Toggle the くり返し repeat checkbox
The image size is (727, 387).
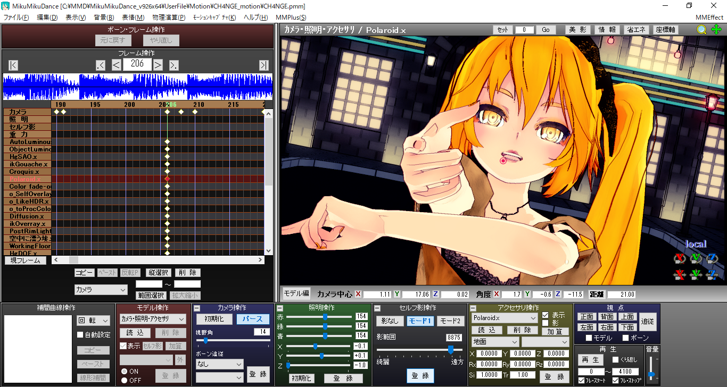click(615, 360)
